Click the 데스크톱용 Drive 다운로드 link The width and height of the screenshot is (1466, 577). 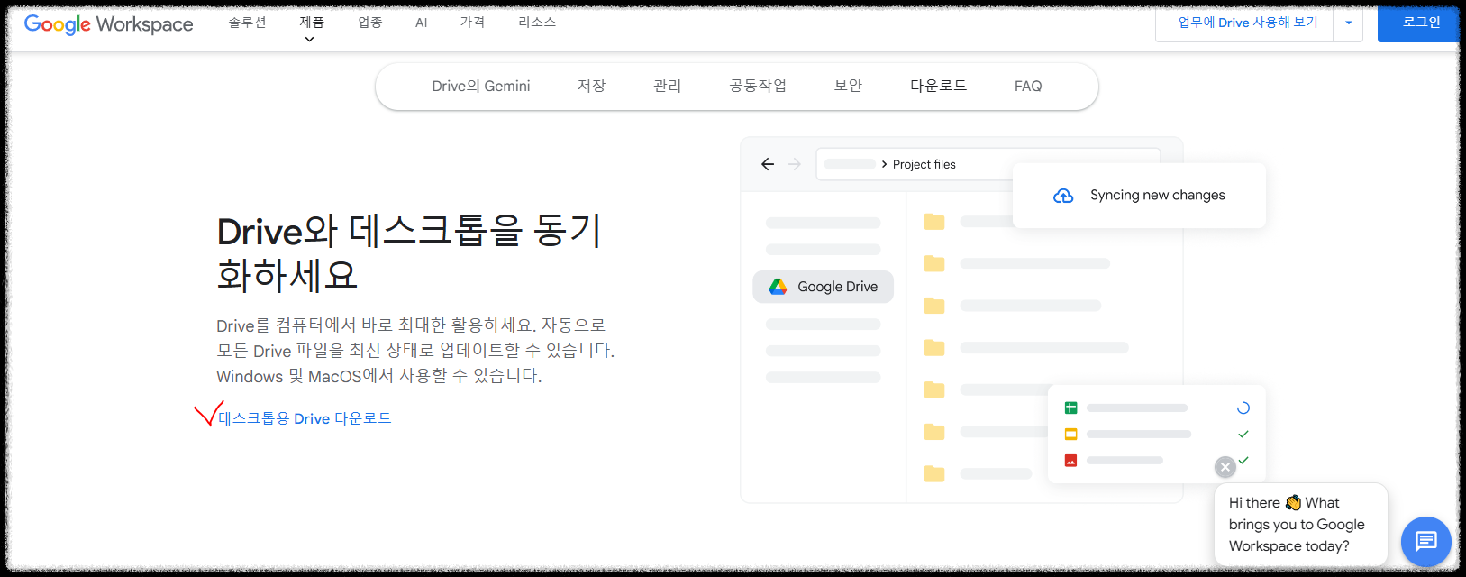(x=305, y=418)
